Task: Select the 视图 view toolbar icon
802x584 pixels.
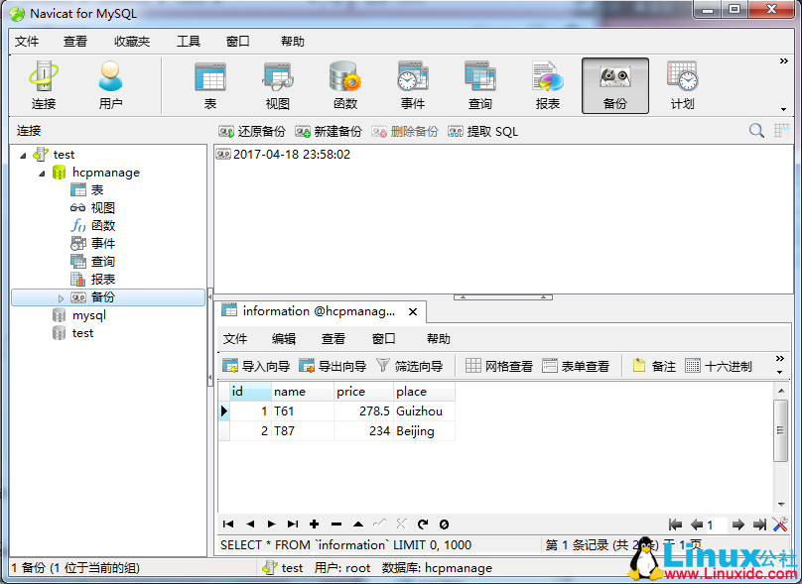Action: click(278, 85)
